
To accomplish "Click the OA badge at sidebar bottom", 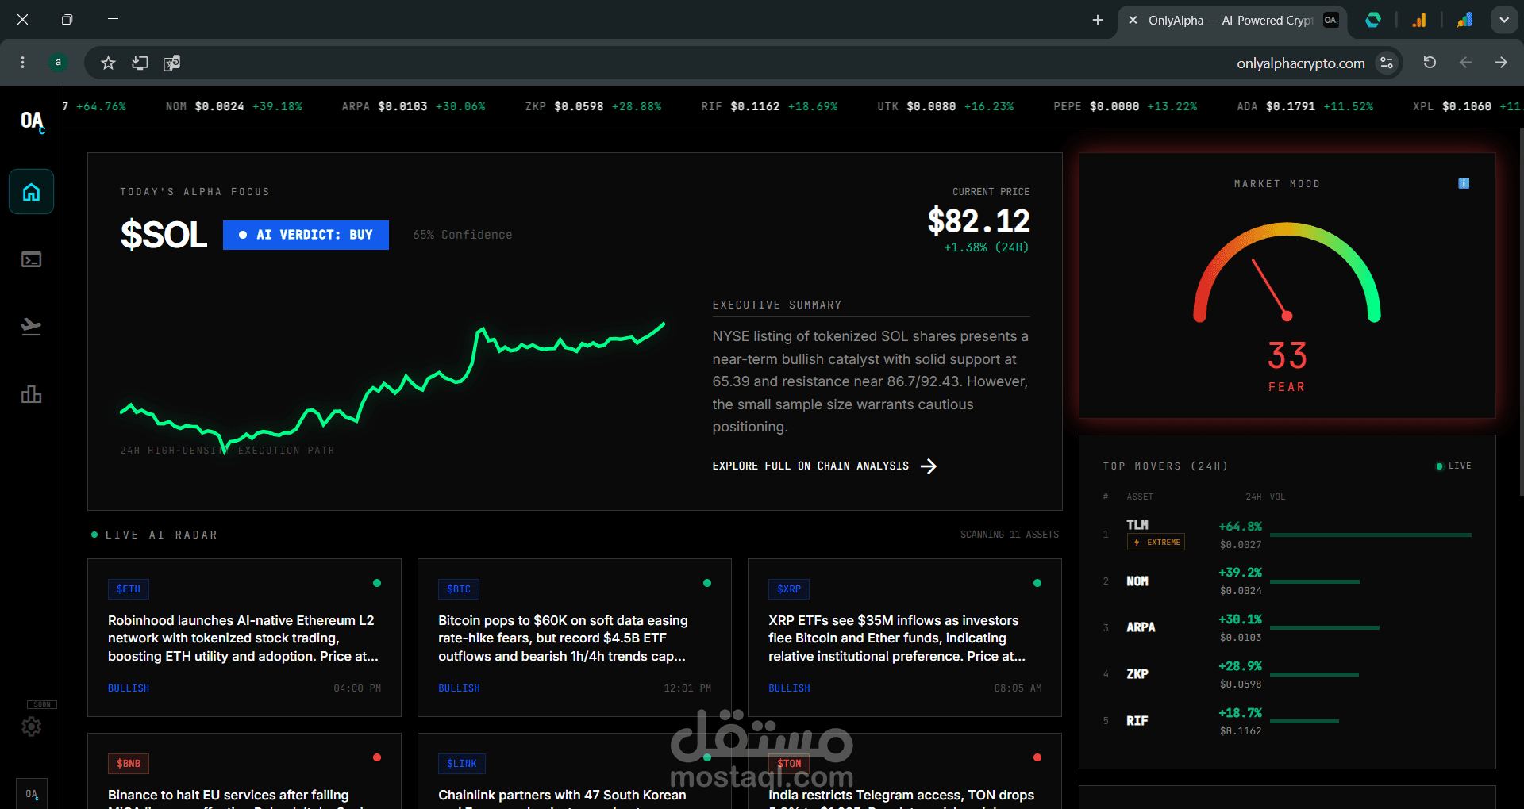I will pos(31,794).
